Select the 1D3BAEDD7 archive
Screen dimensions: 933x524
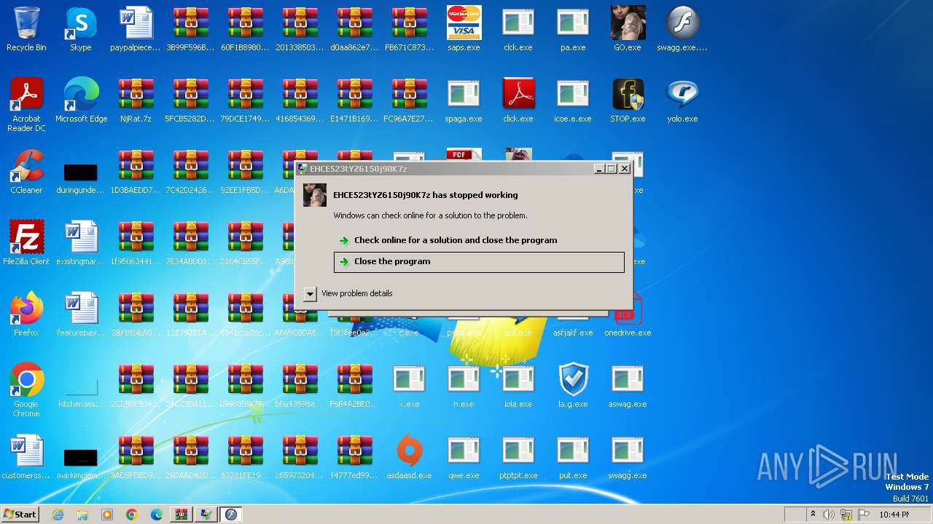(136, 172)
